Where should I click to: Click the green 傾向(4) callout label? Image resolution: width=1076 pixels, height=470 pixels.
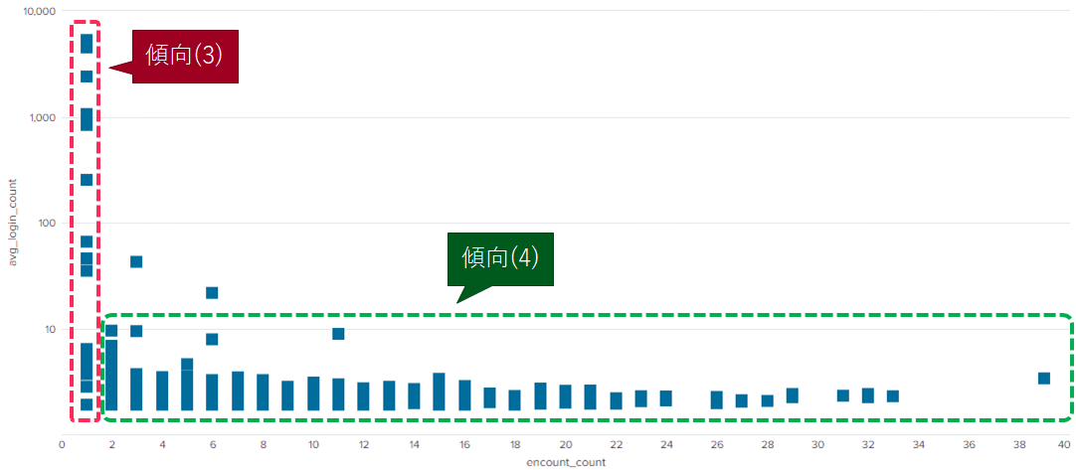500,257
